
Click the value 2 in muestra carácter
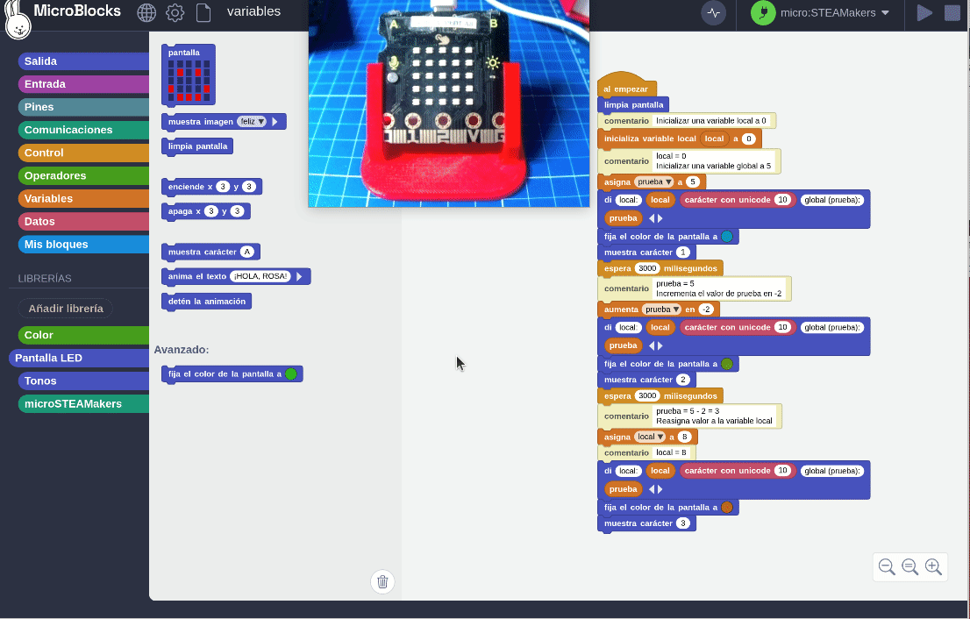point(683,380)
